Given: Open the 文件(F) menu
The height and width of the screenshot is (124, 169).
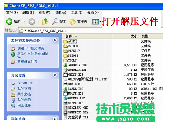Looking at the screenshot, I should point(12,13).
